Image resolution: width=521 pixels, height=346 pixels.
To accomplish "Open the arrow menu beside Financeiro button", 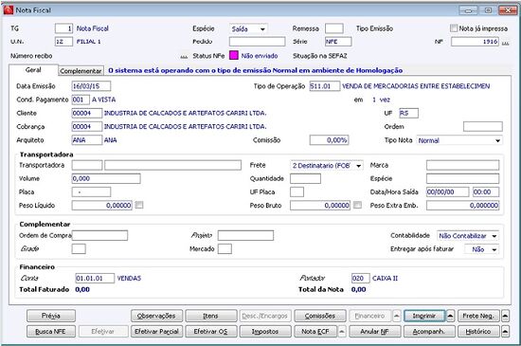I will pos(396,316).
